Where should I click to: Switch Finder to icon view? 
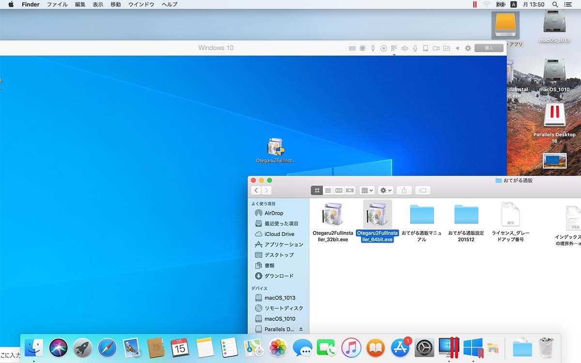tap(317, 191)
